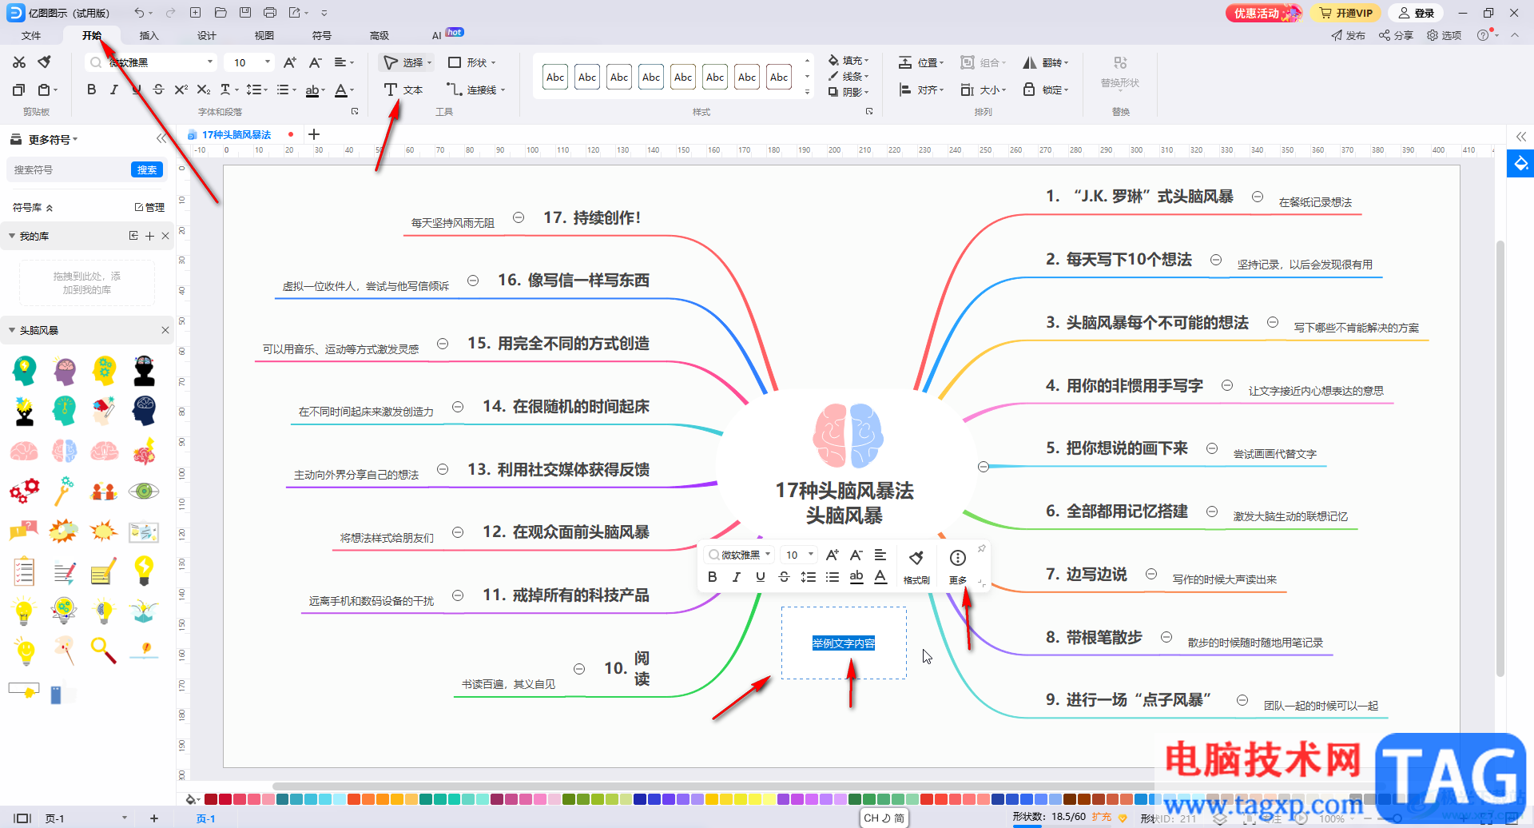Viewport: 1534px width, 828px height.
Task: Click the Export icon in the title bar
Action: pos(295,13)
